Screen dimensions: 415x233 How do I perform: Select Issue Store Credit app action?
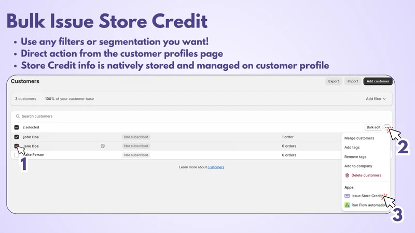pos(367,196)
